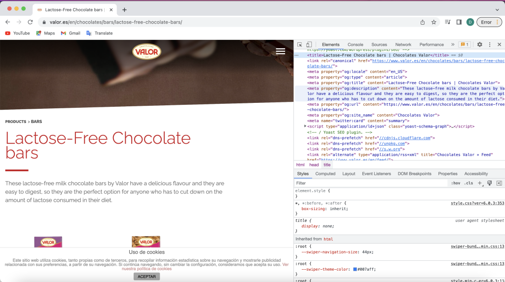
Task: Open the Layout tab
Action: [x=349, y=174]
